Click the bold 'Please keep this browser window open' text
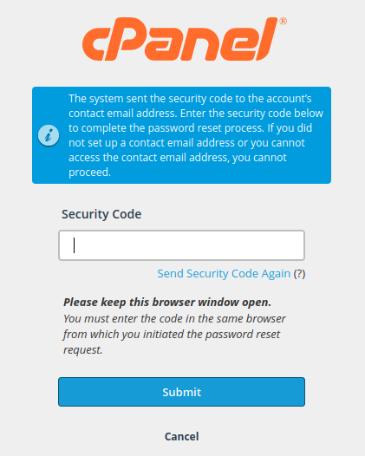The height and width of the screenshot is (456, 365). point(167,303)
